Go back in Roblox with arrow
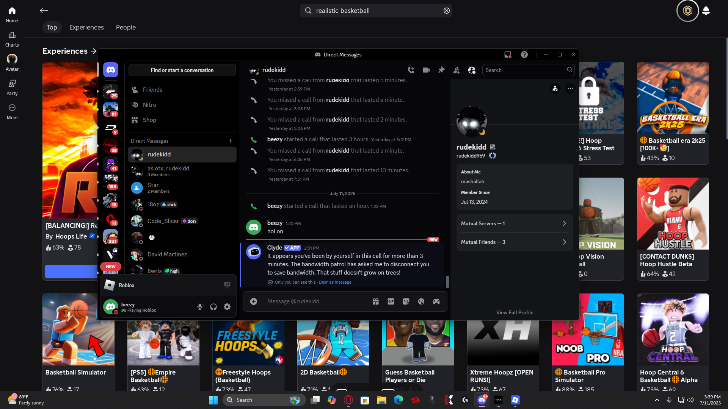Viewport: 728px width, 409px height. click(44, 11)
